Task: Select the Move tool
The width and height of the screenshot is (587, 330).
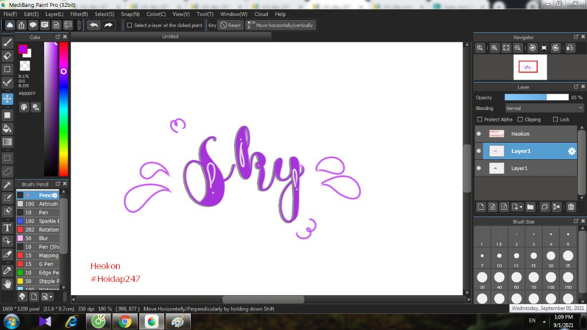Action: coord(7,99)
